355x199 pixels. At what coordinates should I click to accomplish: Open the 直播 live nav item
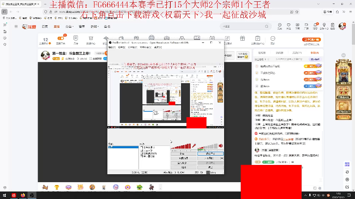click(x=57, y=27)
